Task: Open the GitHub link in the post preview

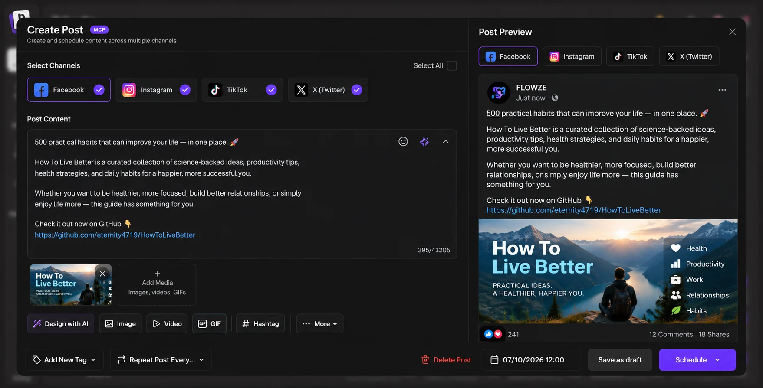Action: pyautogui.click(x=574, y=210)
